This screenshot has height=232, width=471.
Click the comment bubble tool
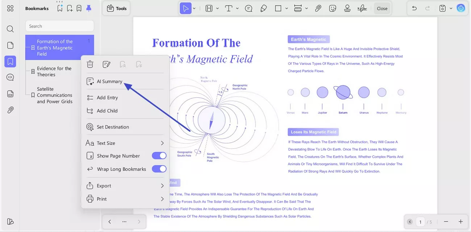[x=249, y=8]
